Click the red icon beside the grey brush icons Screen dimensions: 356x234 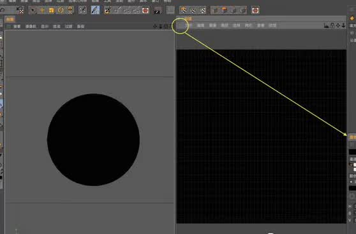[145, 10]
